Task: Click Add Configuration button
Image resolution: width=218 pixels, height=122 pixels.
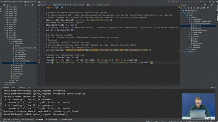Action: 173,2
